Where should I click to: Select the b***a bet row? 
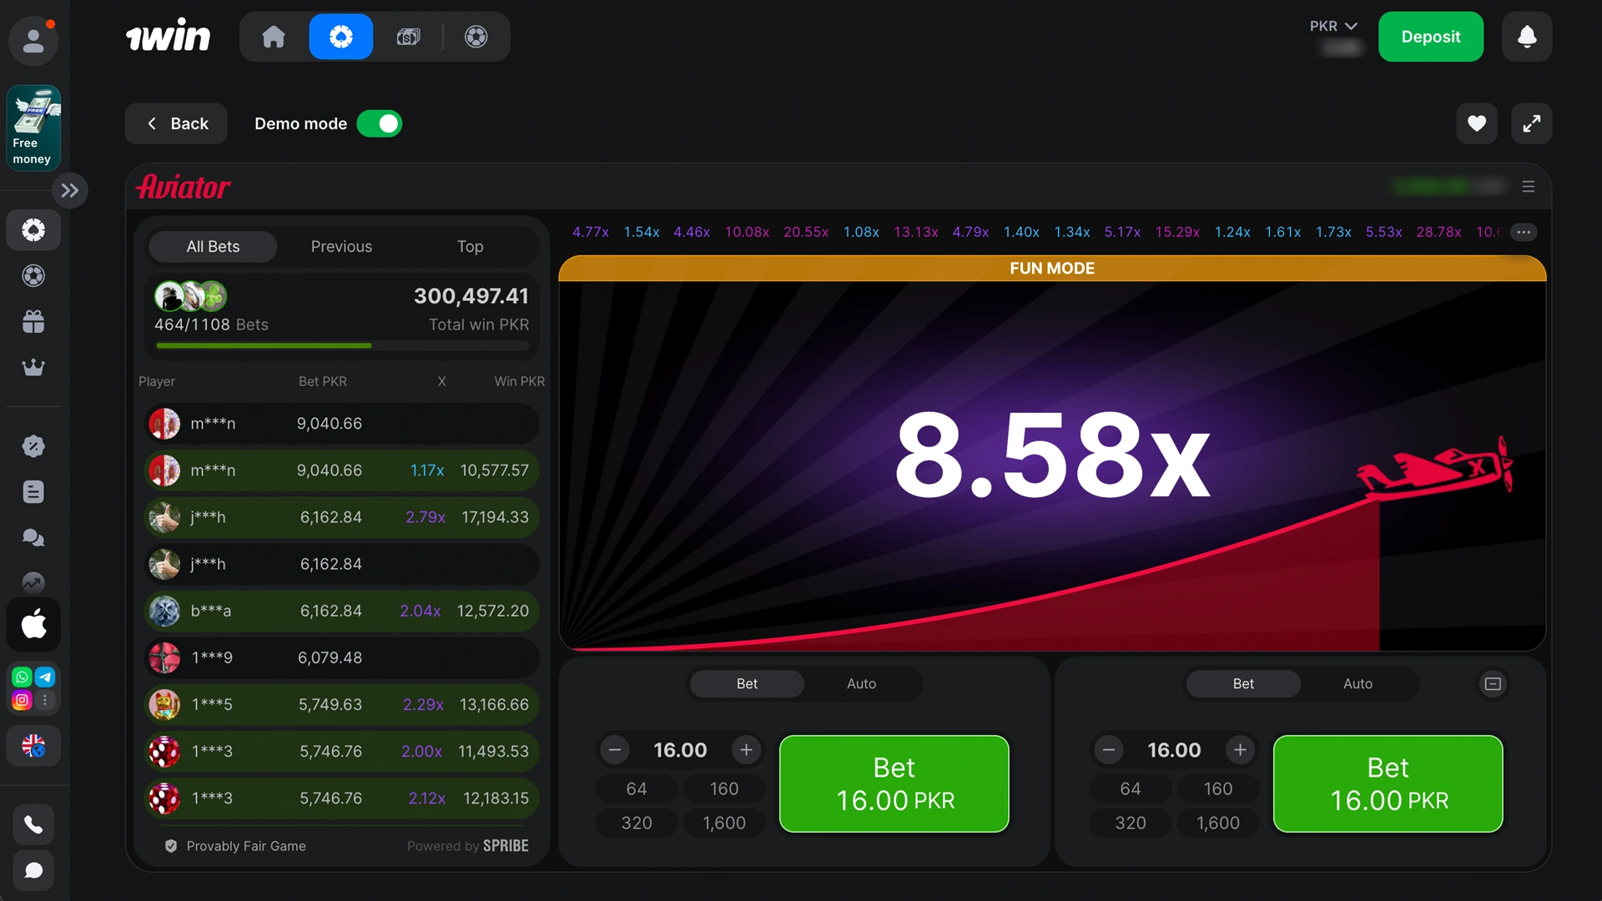pos(341,611)
